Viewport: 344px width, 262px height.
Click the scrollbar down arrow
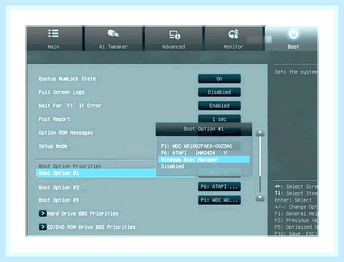(260, 198)
